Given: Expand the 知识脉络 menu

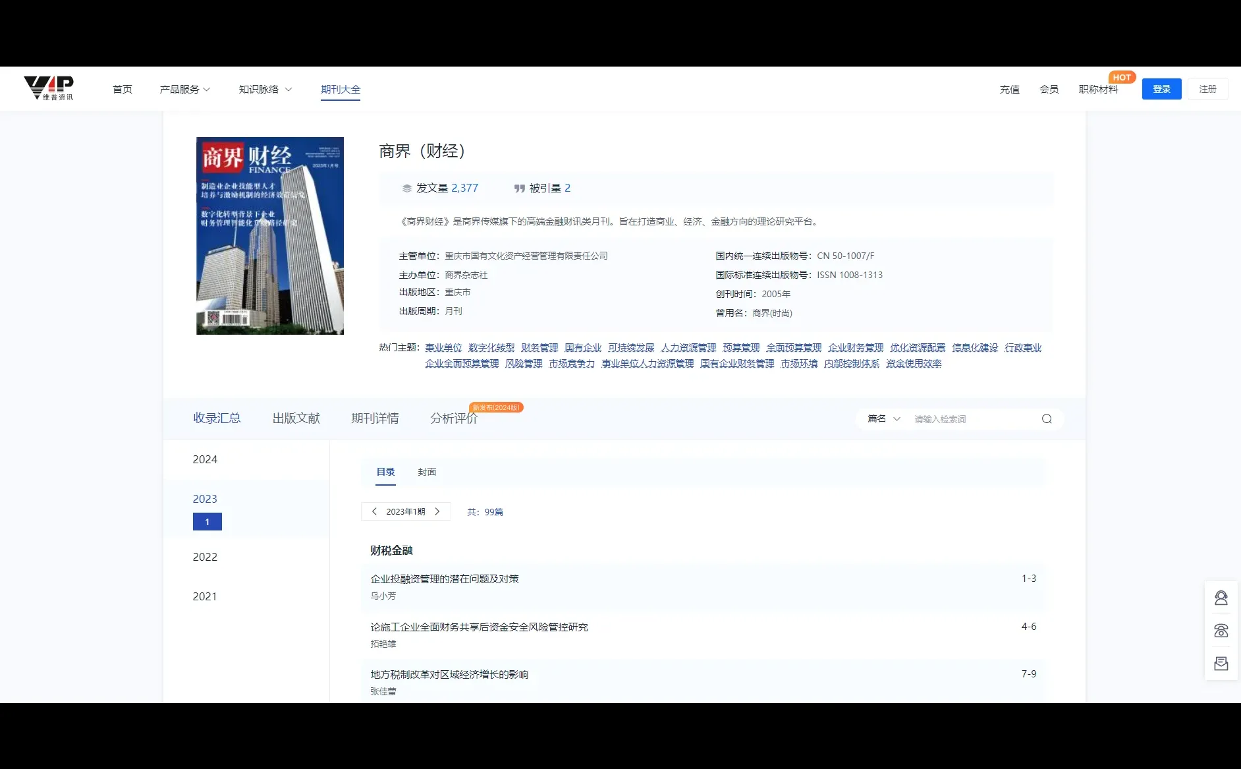Looking at the screenshot, I should tap(264, 88).
